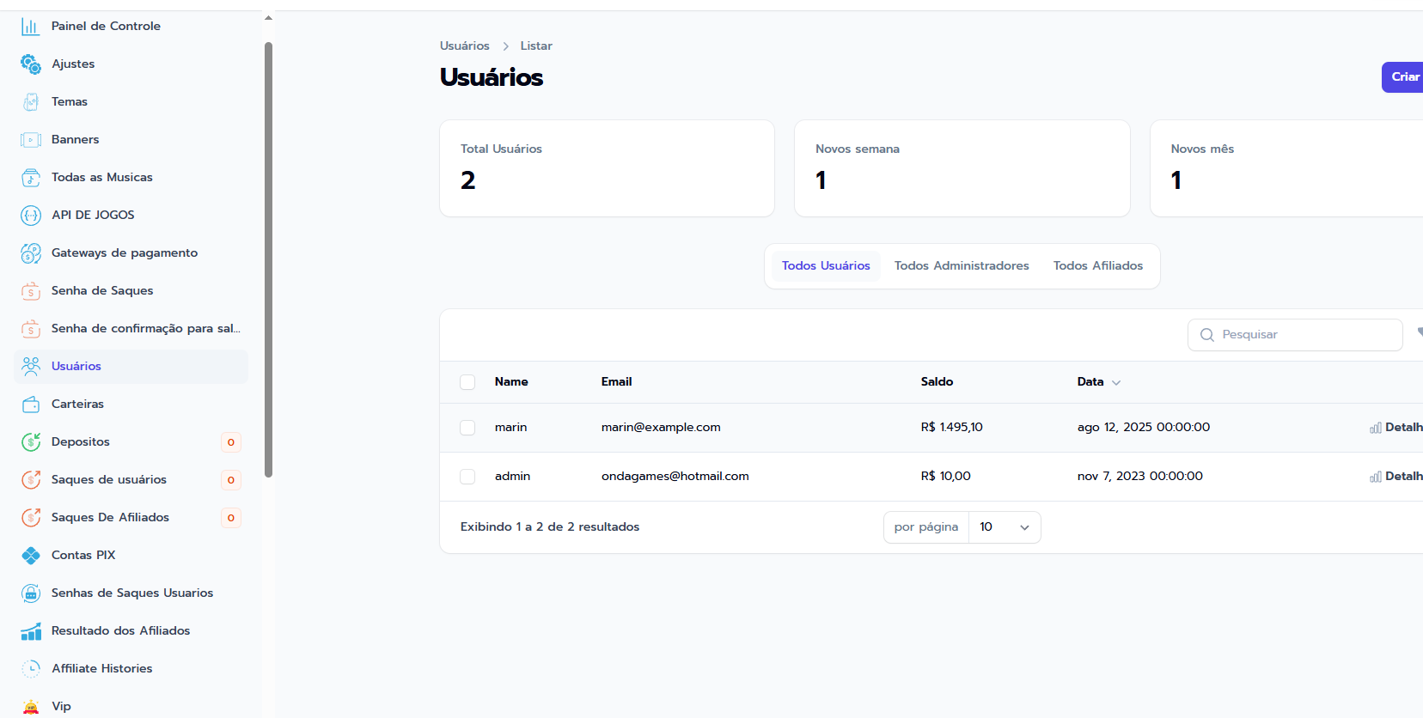
Task: Click the API DE JOGOS icon
Action: tap(31, 216)
